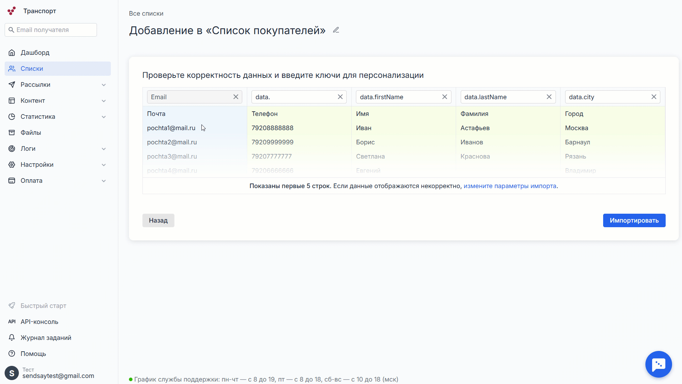Expand the Рассылки submenu chevron
Viewport: 682px width, 384px height.
point(103,85)
